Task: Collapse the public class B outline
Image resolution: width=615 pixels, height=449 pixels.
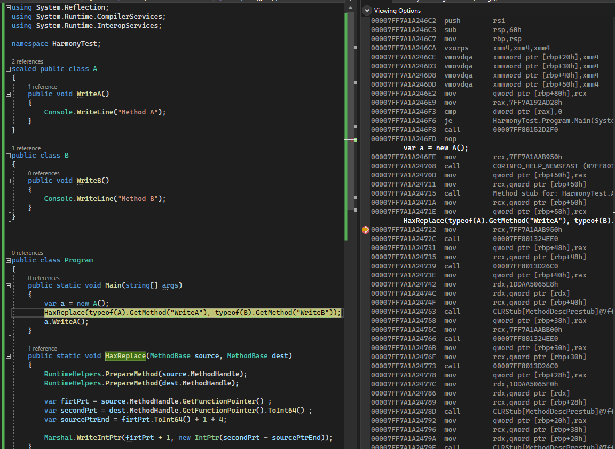Action: click(8, 156)
